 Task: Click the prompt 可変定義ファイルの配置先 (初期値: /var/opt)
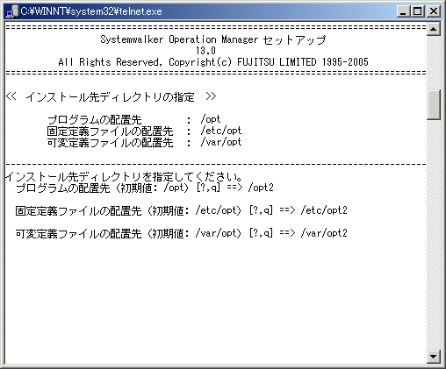tap(128, 233)
